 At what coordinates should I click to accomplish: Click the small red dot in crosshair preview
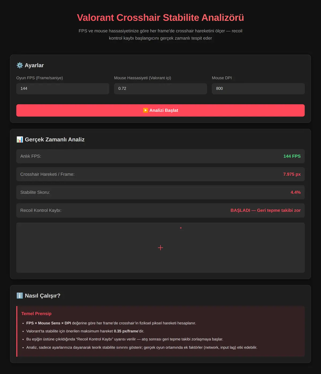(x=181, y=228)
